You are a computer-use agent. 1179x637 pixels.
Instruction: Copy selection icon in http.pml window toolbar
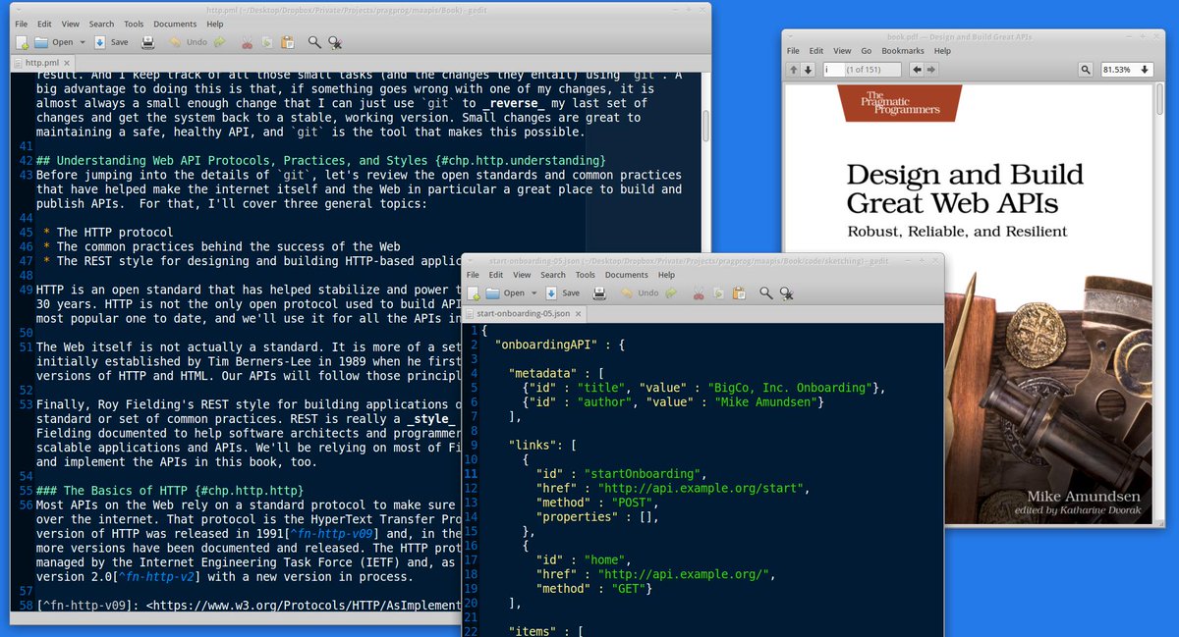pos(267,42)
